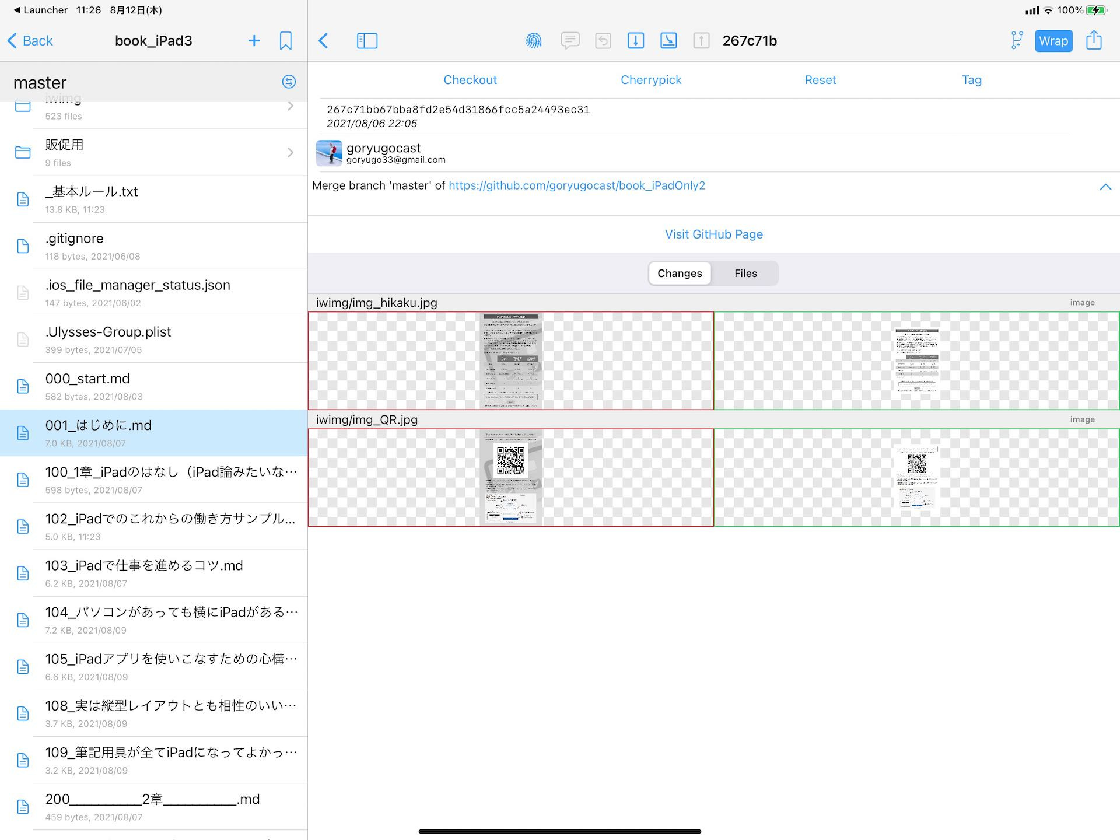Image resolution: width=1120 pixels, height=840 pixels.
Task: Open the book_iPadOnly2 GitHub URL
Action: [x=577, y=185]
